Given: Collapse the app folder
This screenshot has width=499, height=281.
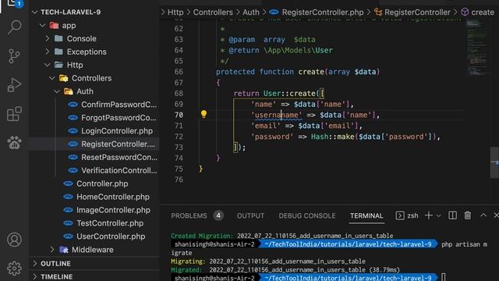Looking at the screenshot, I should pos(42,26).
